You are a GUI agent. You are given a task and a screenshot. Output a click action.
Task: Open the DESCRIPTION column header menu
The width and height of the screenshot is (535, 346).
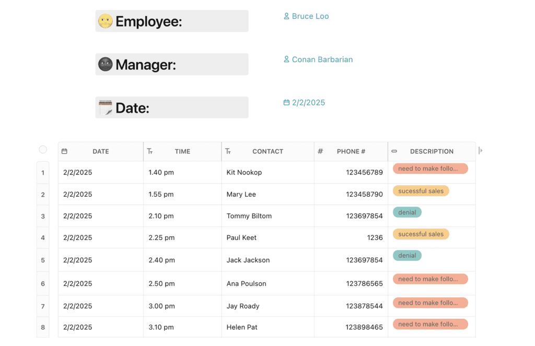[432, 151]
